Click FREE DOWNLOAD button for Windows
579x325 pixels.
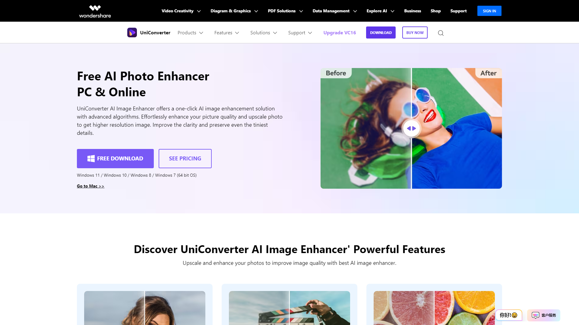tap(115, 158)
